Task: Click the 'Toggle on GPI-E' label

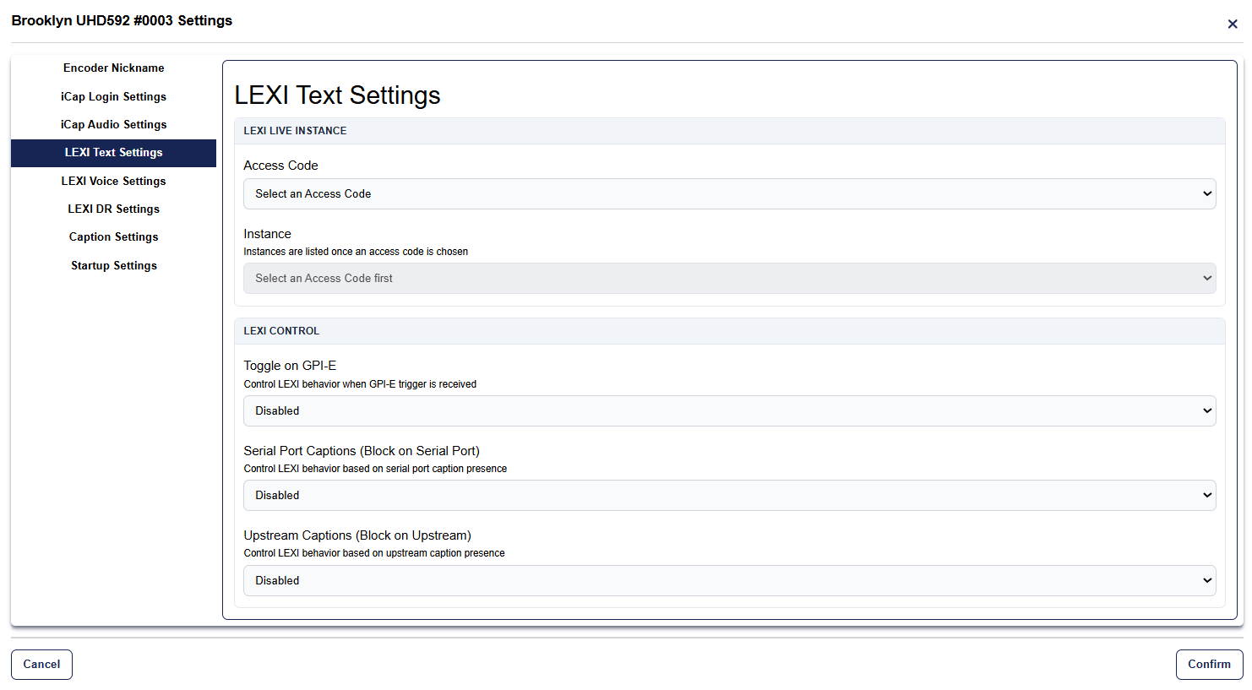Action: pos(290,366)
